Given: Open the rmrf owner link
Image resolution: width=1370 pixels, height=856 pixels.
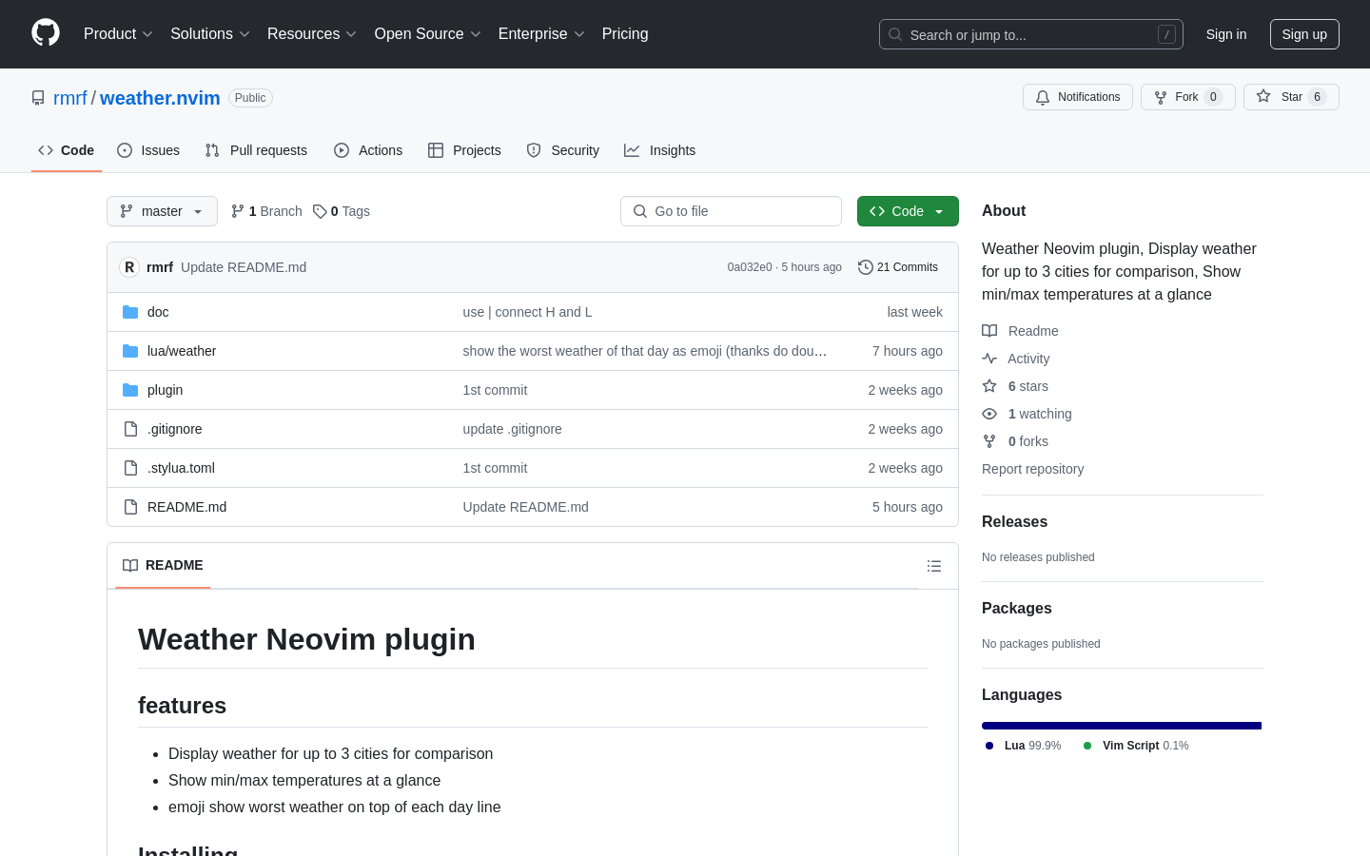Looking at the screenshot, I should [70, 98].
